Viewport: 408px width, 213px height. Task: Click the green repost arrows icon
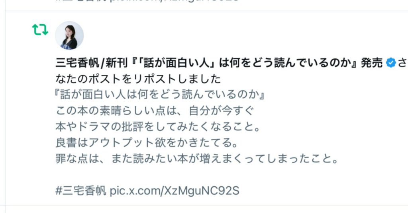point(40,29)
